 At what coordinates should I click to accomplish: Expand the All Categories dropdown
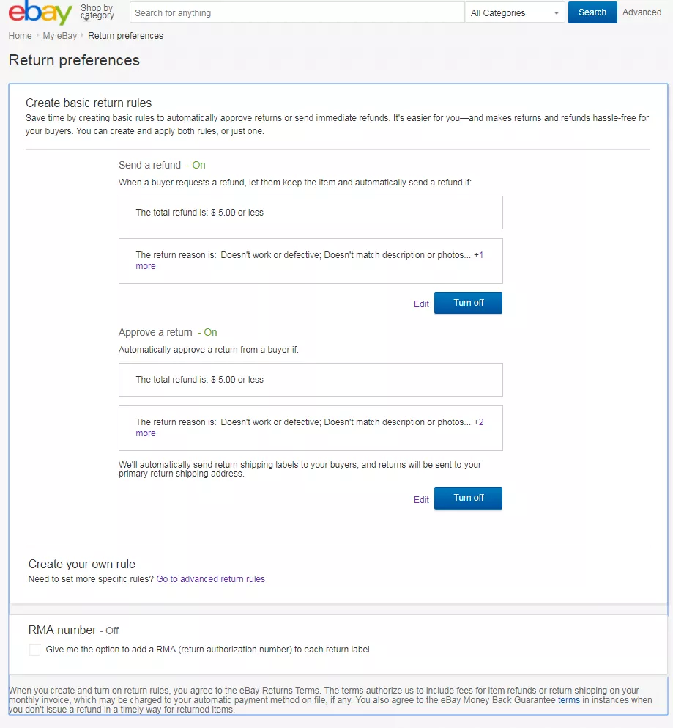tap(514, 12)
